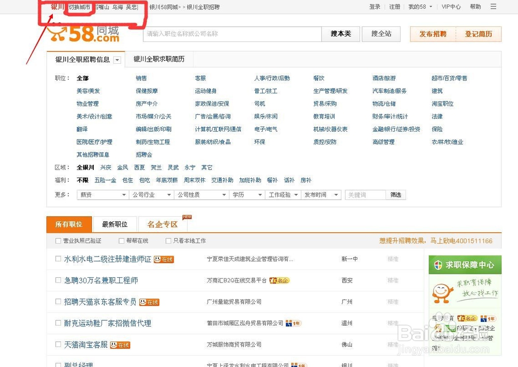The height and width of the screenshot is (367, 518).
Task: Open the 工作经验 selection control
Action: [x=283, y=194]
